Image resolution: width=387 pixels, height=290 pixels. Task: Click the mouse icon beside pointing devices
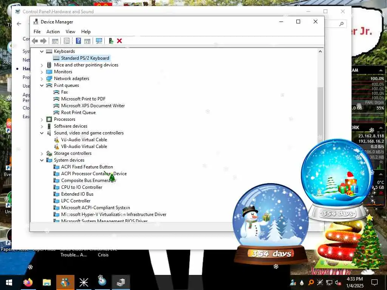click(50, 65)
